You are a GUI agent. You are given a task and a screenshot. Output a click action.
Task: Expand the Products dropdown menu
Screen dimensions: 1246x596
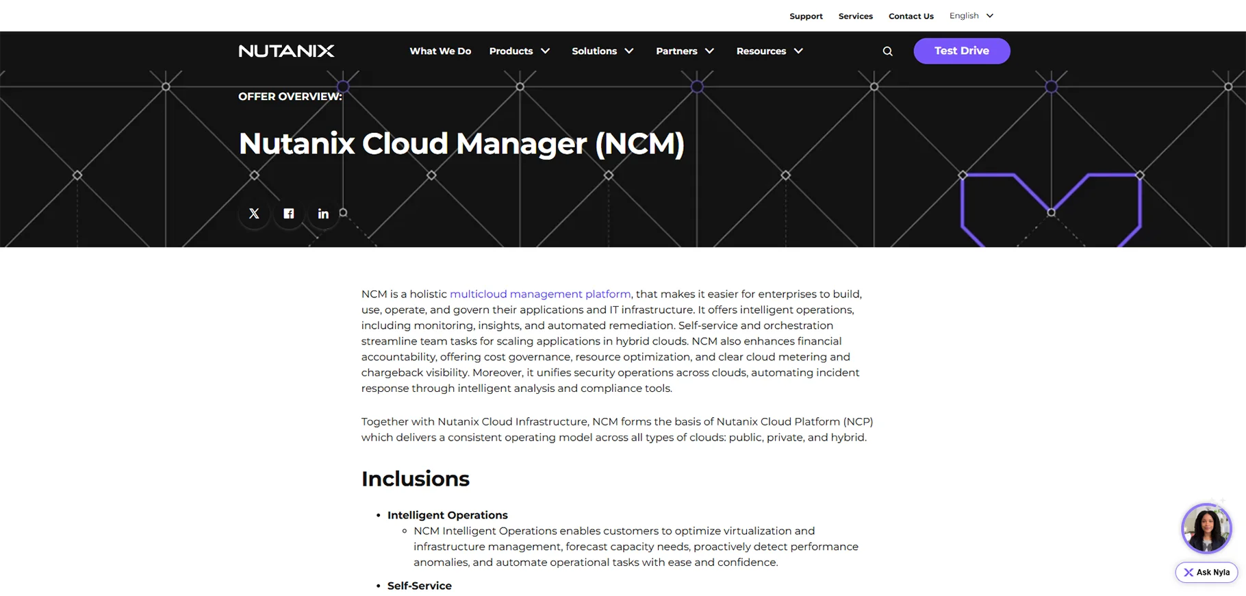coord(520,51)
